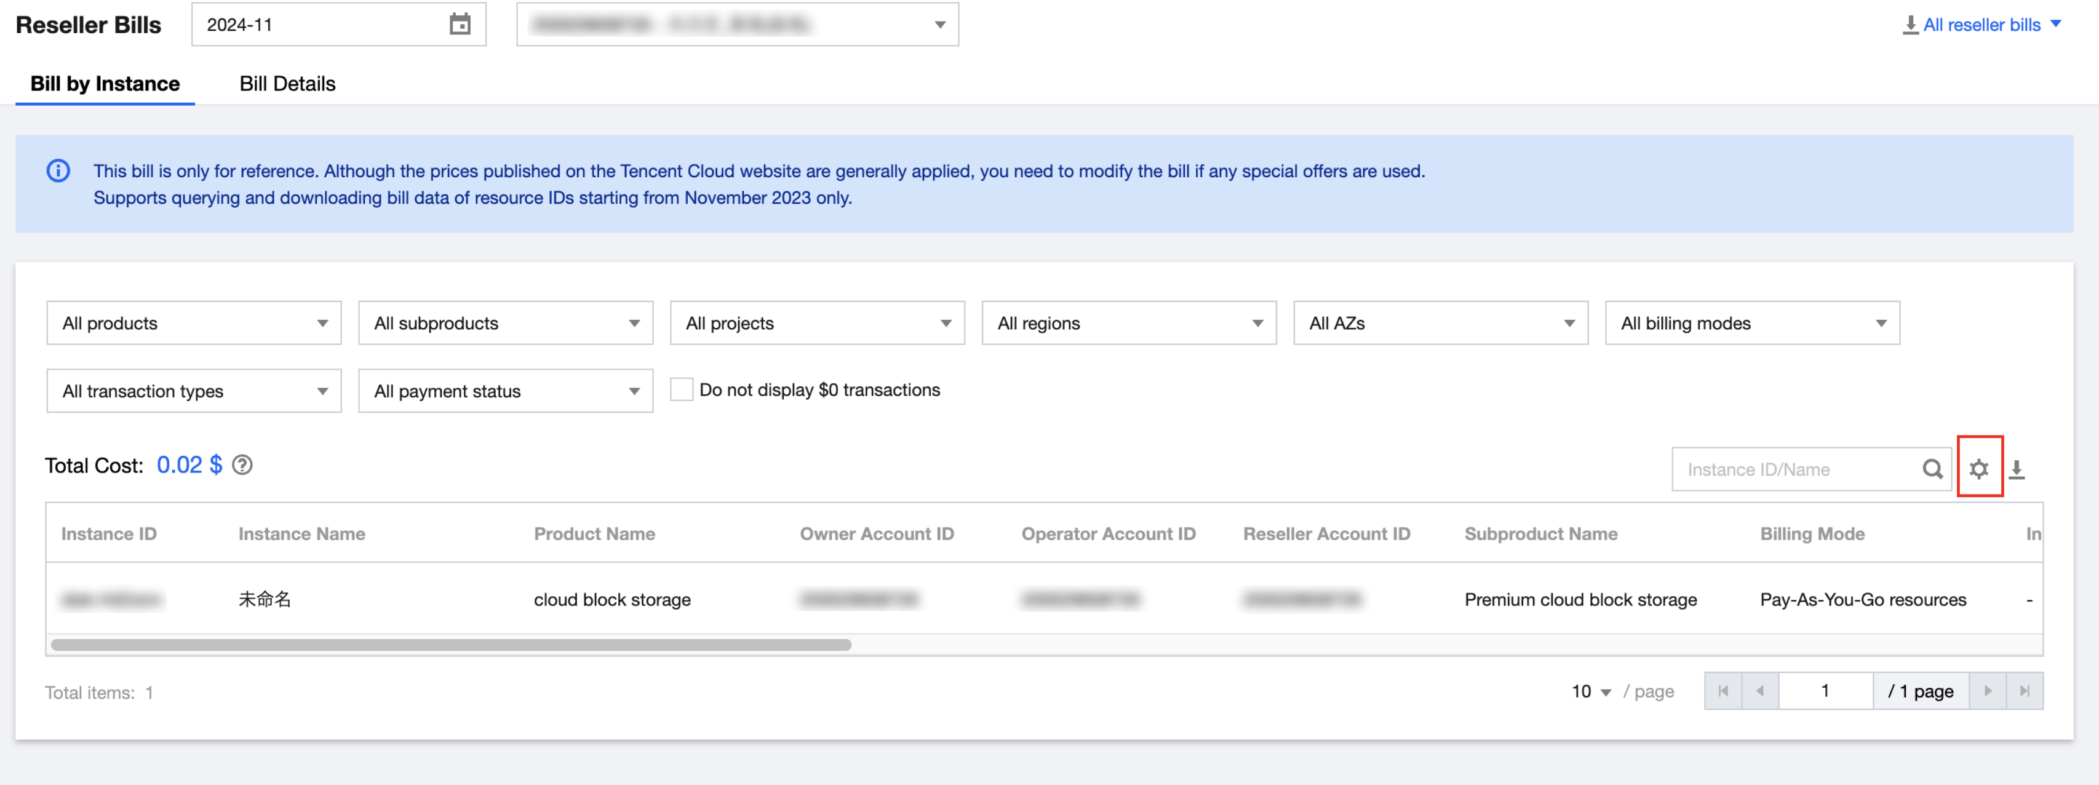Viewport: 2099px width, 785px height.
Task: Go to first page arrow icon
Action: (1723, 691)
